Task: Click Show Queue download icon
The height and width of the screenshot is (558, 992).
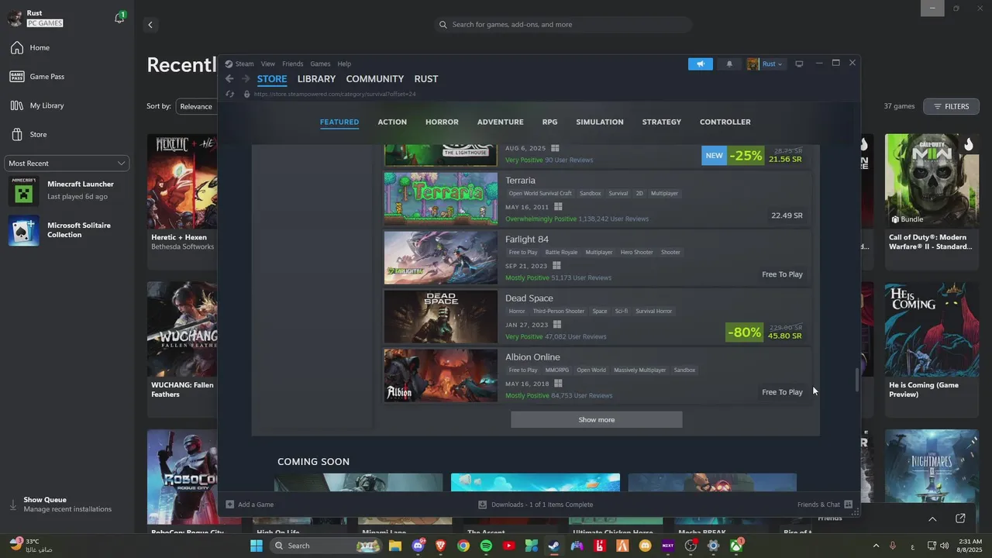Action: pyautogui.click(x=13, y=505)
